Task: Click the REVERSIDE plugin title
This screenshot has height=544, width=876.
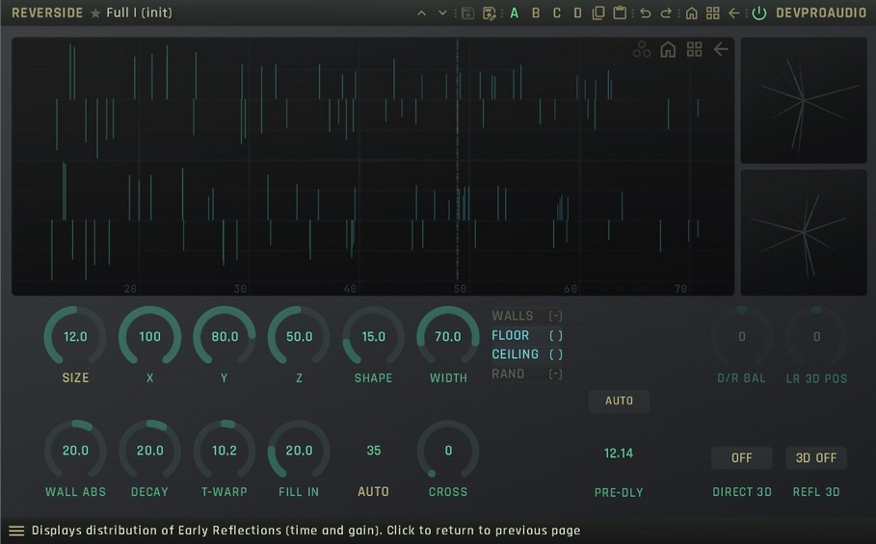Action: (x=47, y=13)
